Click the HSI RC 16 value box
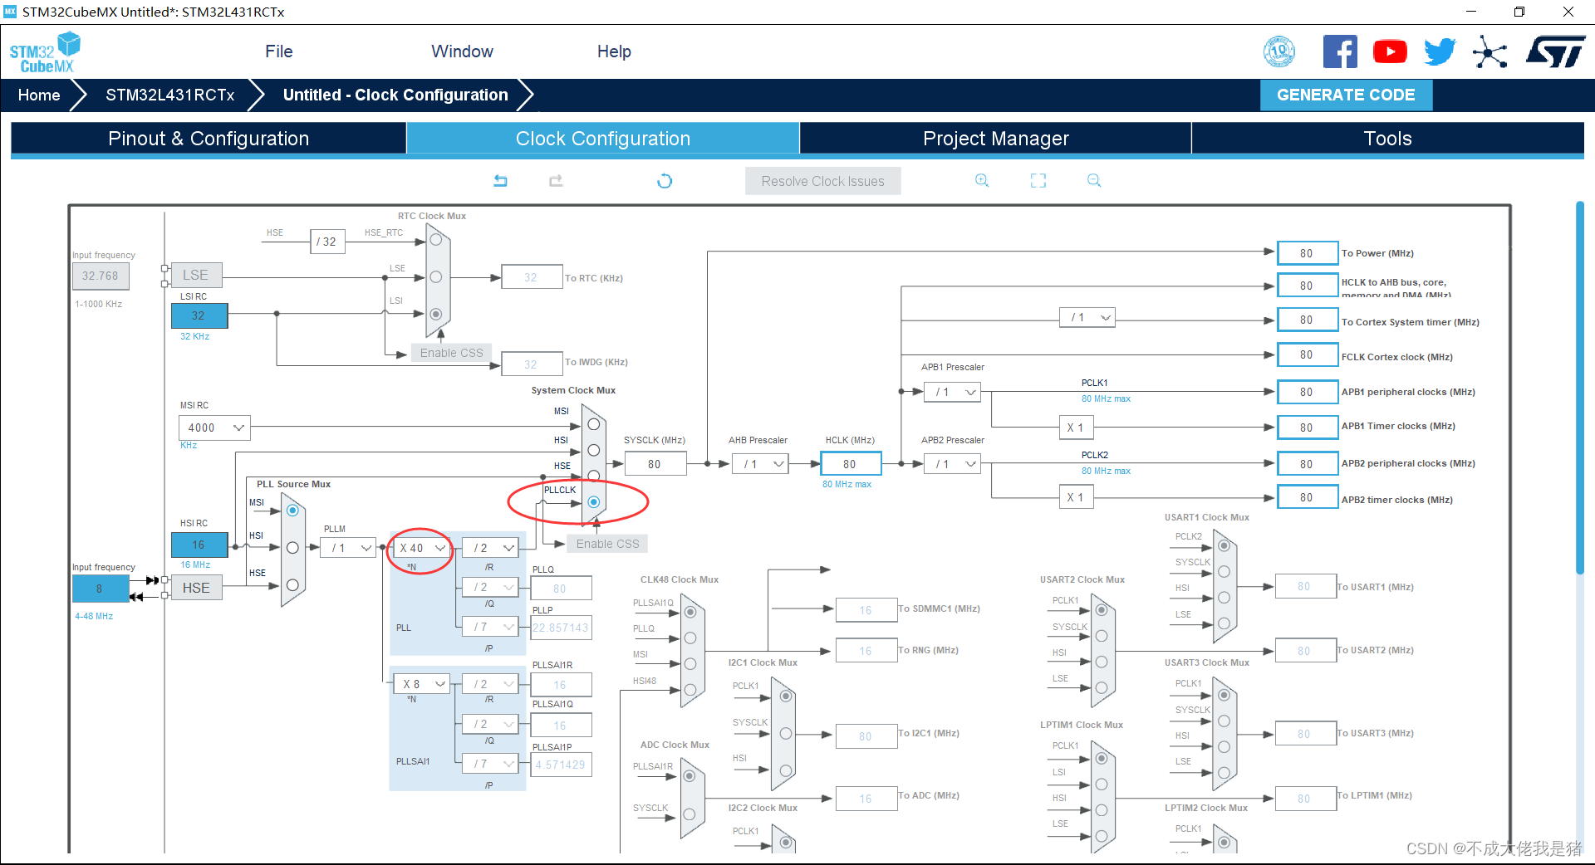The width and height of the screenshot is (1595, 865). [x=199, y=545]
